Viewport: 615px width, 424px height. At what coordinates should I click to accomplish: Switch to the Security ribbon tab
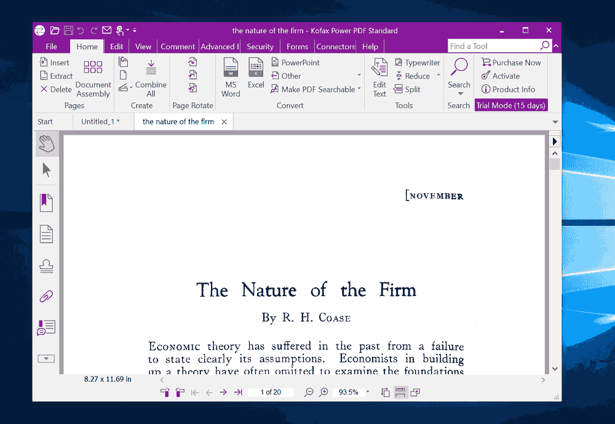click(260, 46)
